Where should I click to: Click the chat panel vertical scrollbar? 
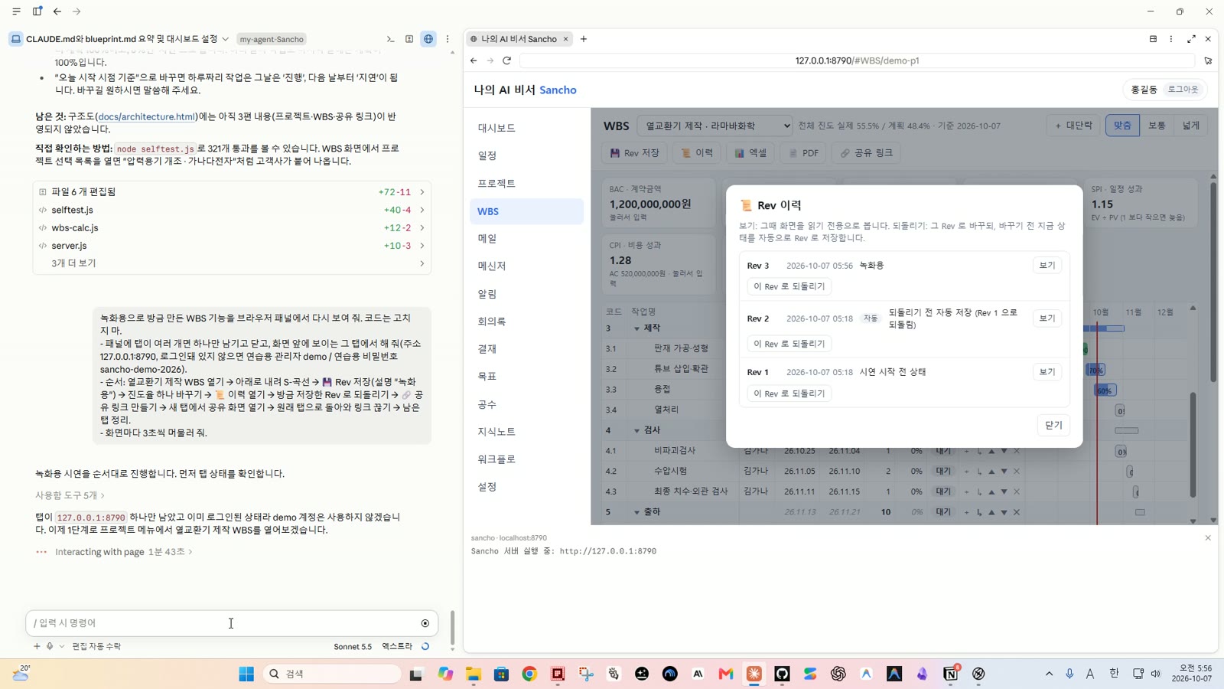coord(452,629)
